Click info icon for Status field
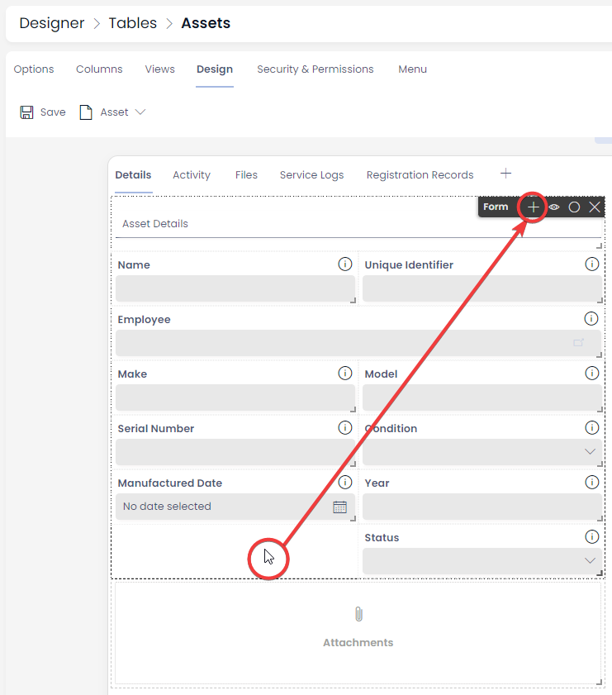612x695 pixels. (x=592, y=537)
